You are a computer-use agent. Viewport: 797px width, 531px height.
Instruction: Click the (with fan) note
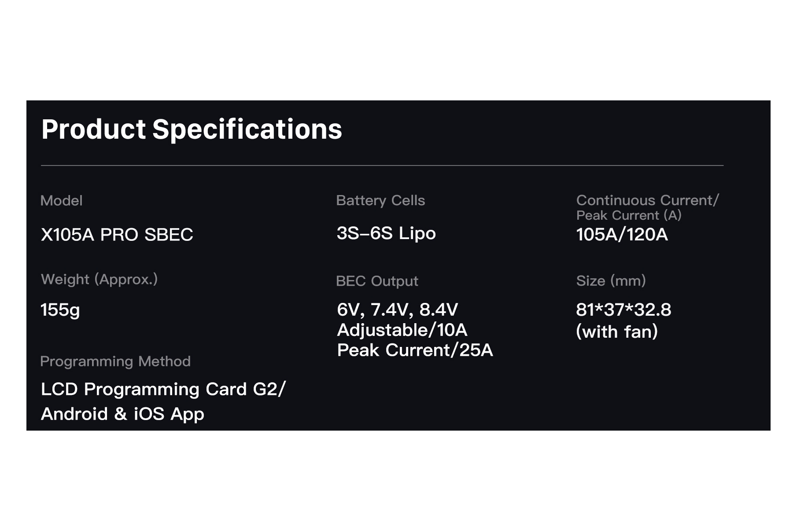coord(617,332)
